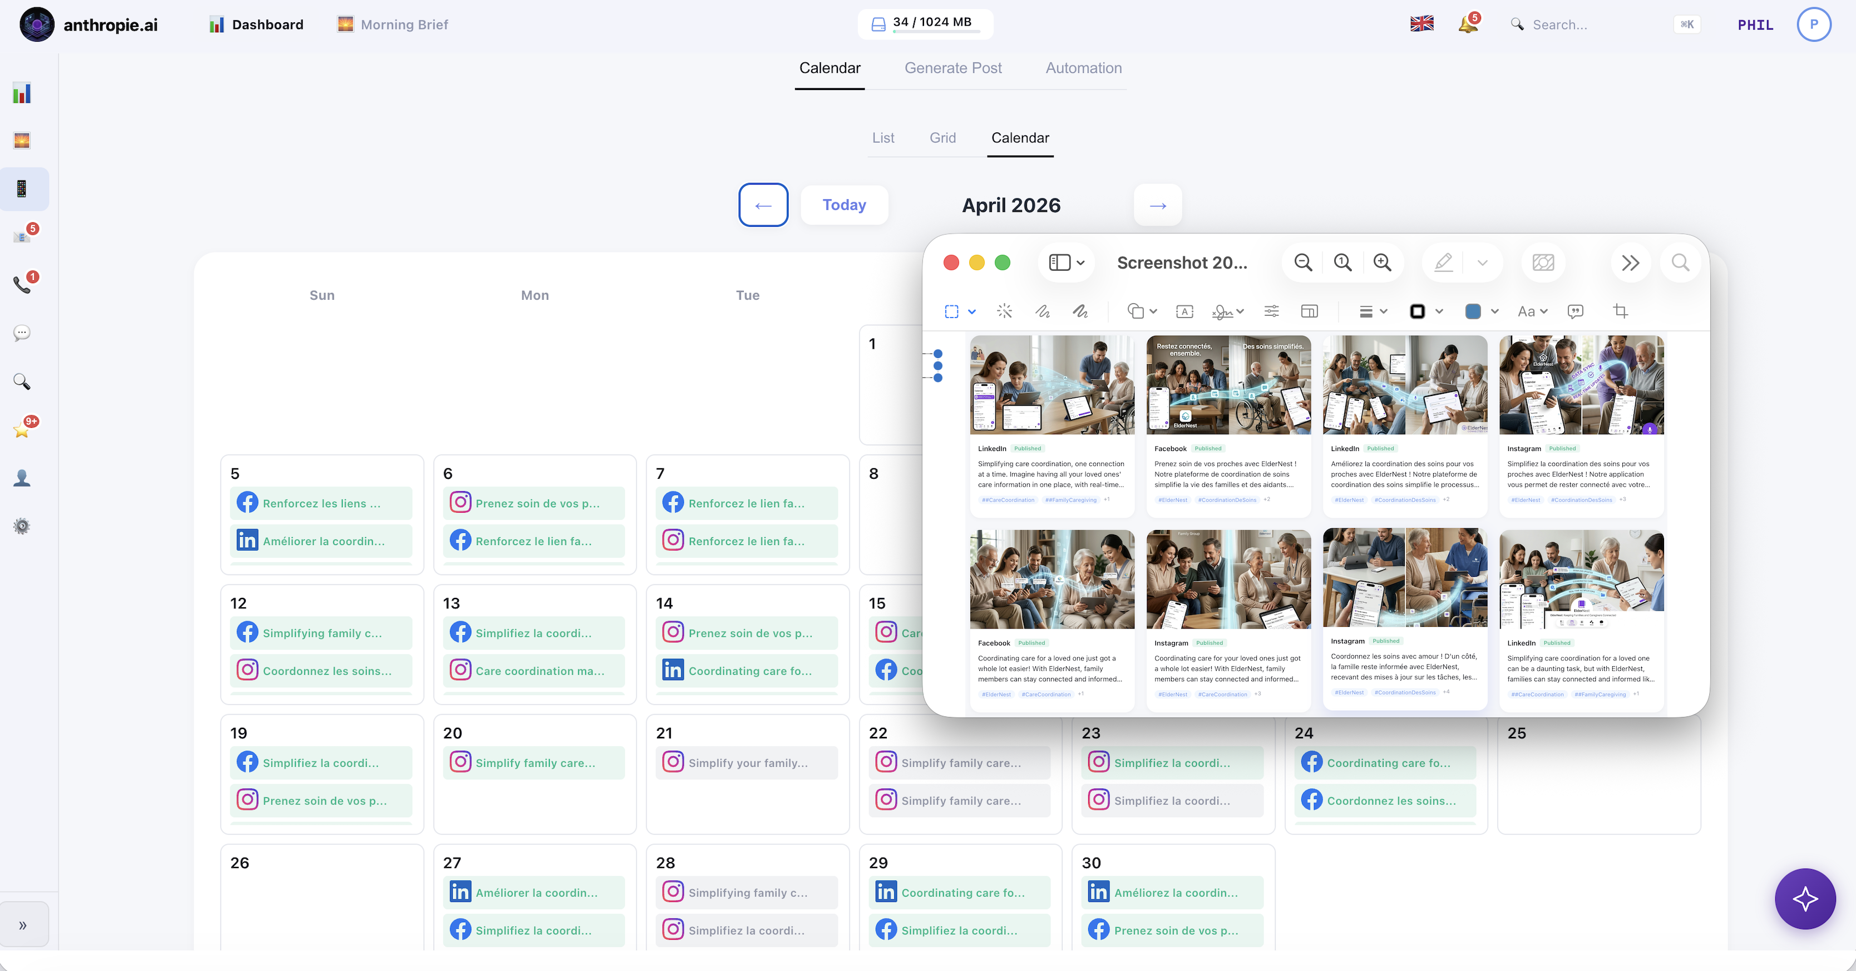Viewport: 1856px width, 971px height.
Task: Select the Grid view tab
Action: [x=942, y=137]
